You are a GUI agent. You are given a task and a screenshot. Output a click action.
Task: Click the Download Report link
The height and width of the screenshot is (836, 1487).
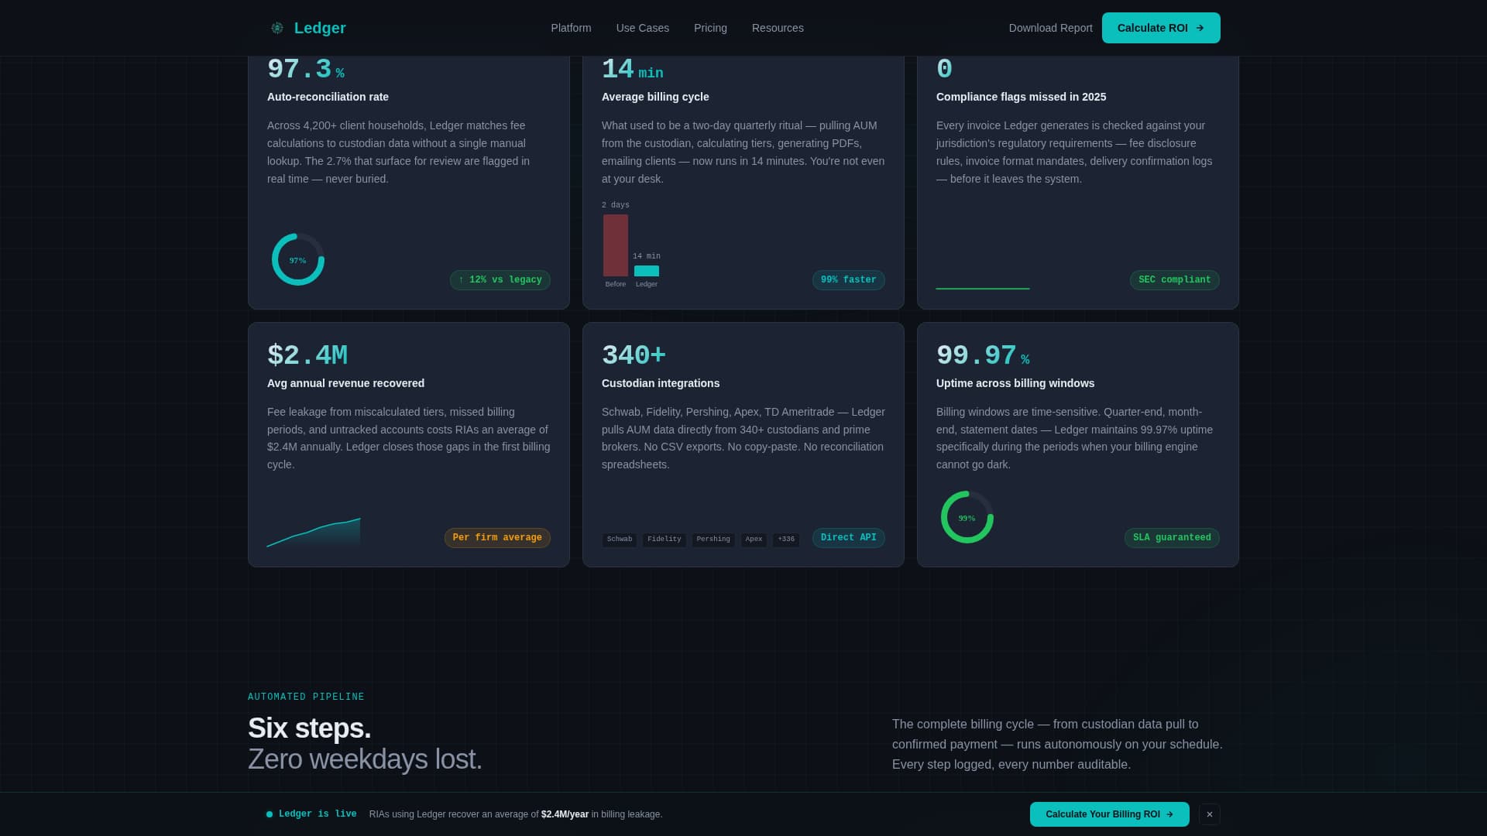(x=1050, y=28)
